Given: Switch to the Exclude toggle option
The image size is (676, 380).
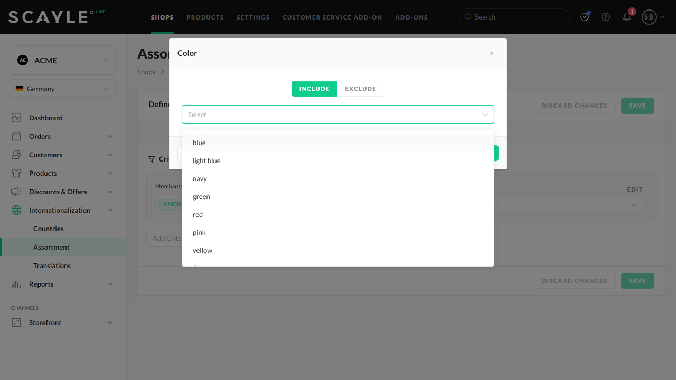Looking at the screenshot, I should (361, 89).
